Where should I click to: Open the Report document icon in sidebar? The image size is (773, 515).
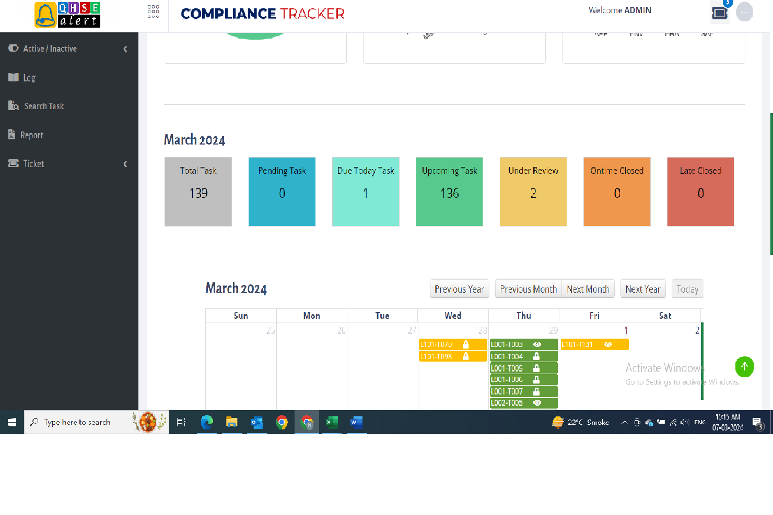(11, 134)
